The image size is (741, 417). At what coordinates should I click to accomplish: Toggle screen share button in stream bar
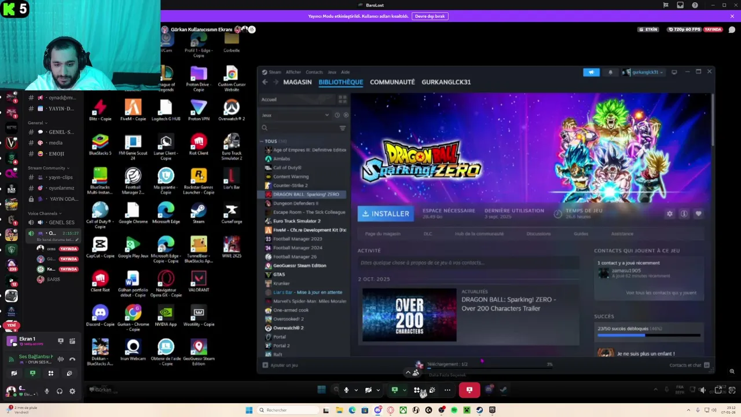(395, 390)
